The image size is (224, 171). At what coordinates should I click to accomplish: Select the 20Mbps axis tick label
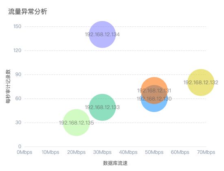pyautogui.click(x=76, y=152)
